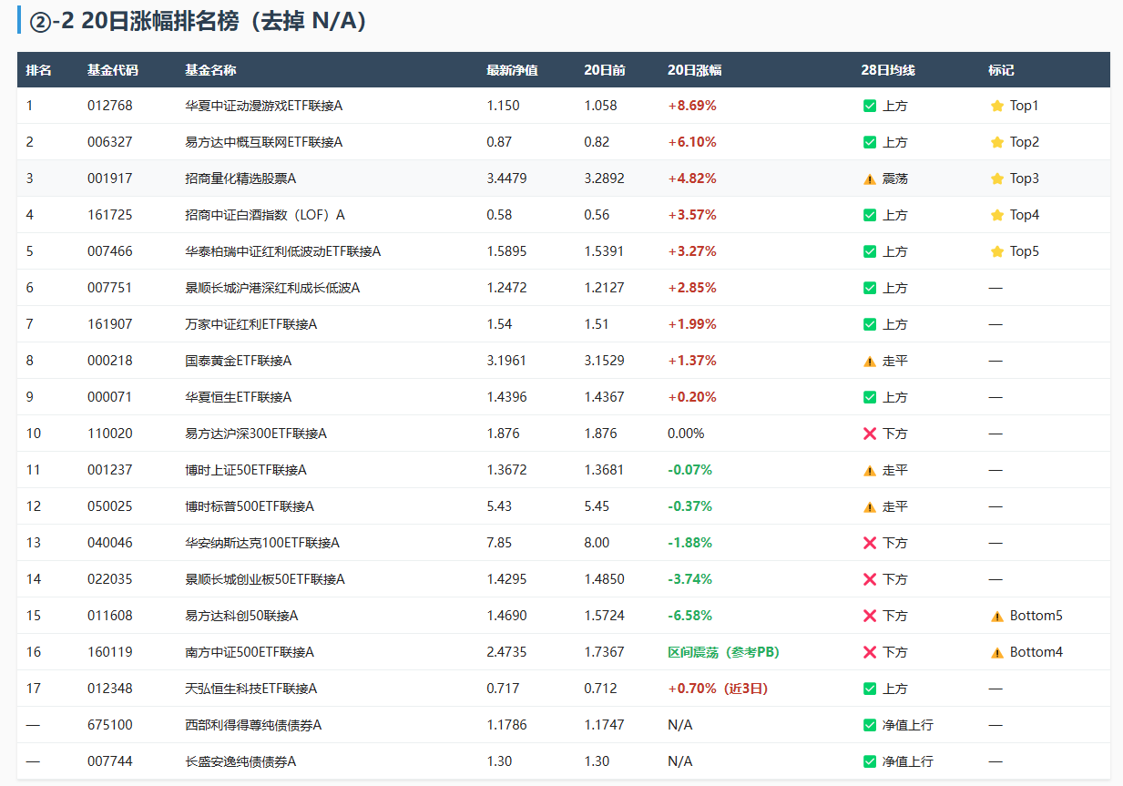Click the warning icon in row 050025
Screen dimensions: 1123x786
(870, 506)
